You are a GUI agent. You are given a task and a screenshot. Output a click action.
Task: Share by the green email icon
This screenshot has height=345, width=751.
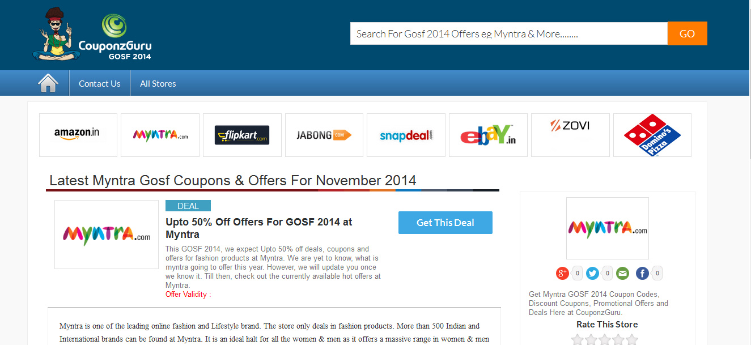623,274
